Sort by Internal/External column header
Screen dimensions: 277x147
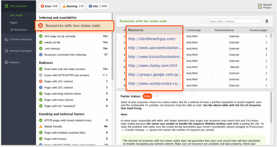(x=224, y=30)
